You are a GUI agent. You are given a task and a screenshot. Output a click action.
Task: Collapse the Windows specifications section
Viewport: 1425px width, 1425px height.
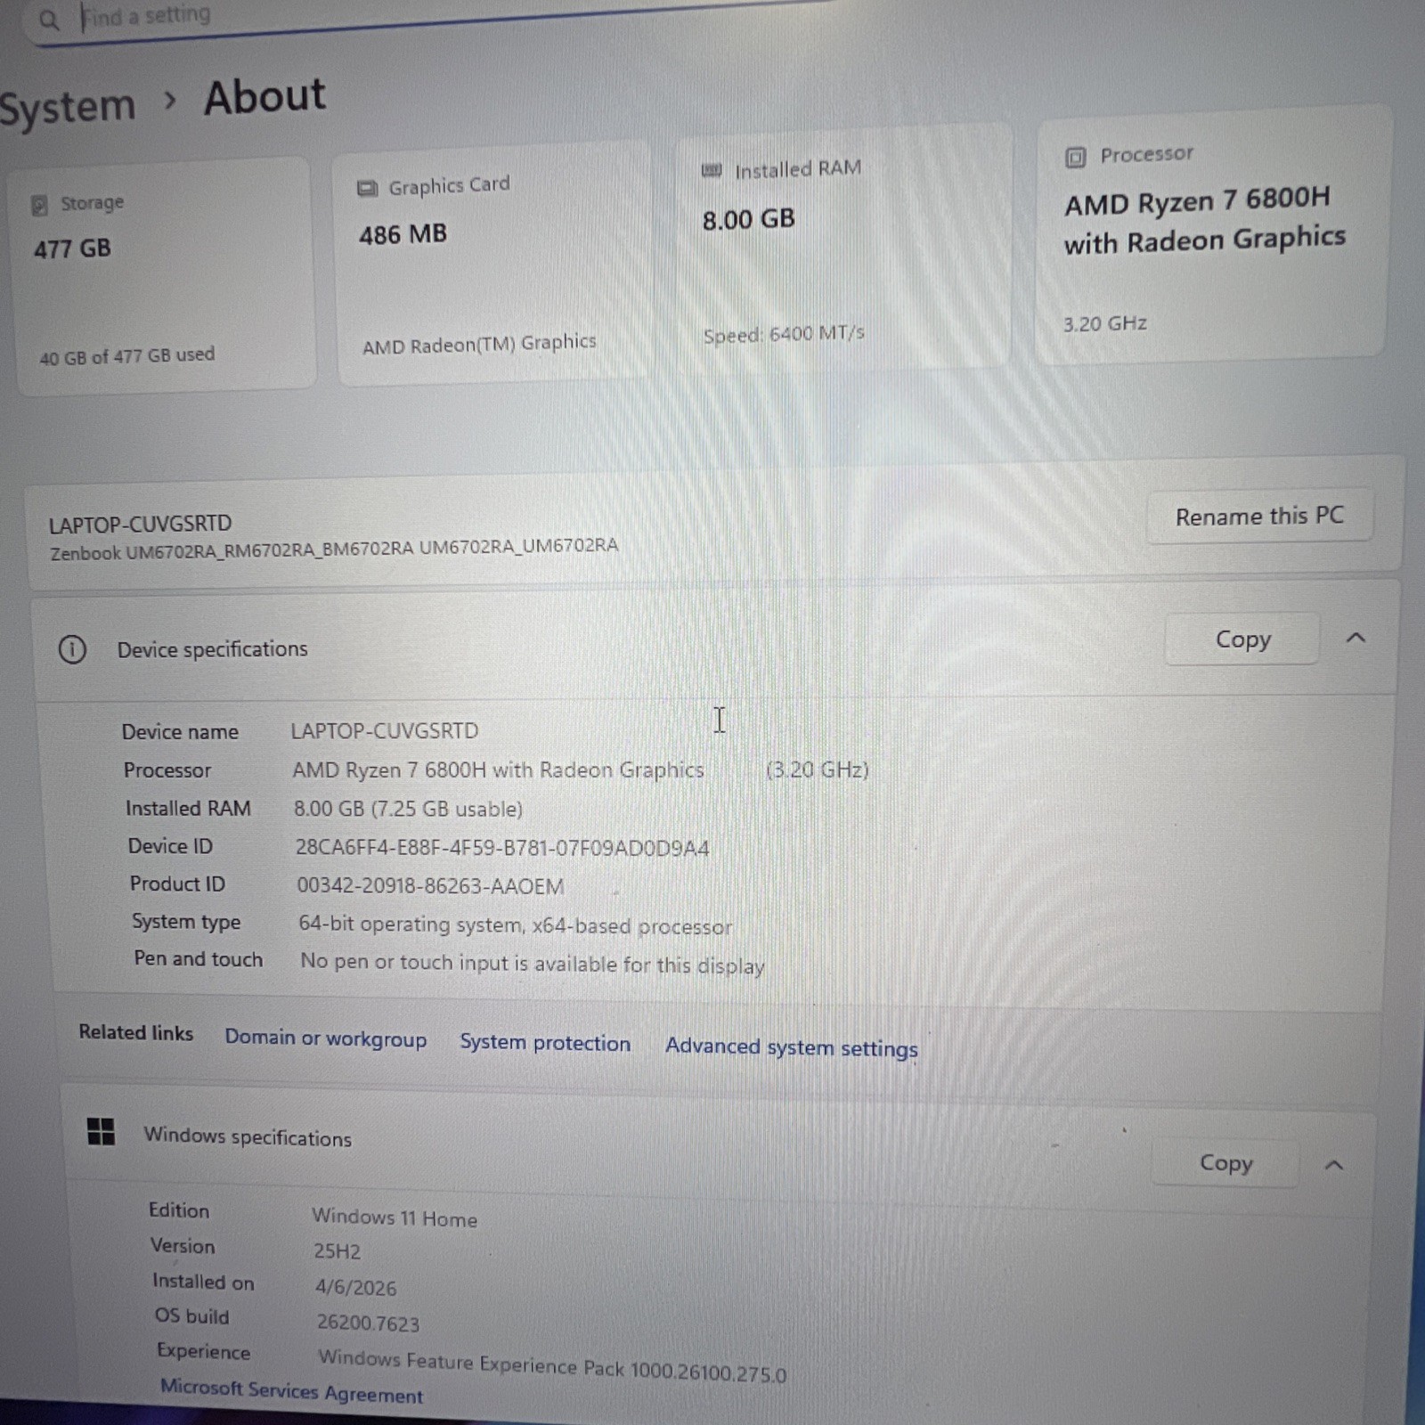1333,1165
